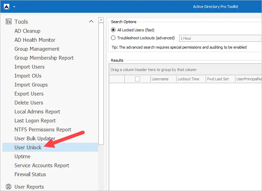Select Uptime in the tools list
Screen dimensions: 262x191
22,157
